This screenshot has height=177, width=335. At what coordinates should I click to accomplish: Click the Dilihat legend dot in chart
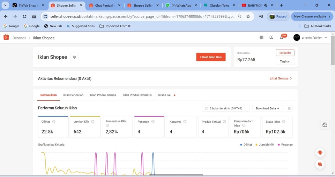(241, 145)
